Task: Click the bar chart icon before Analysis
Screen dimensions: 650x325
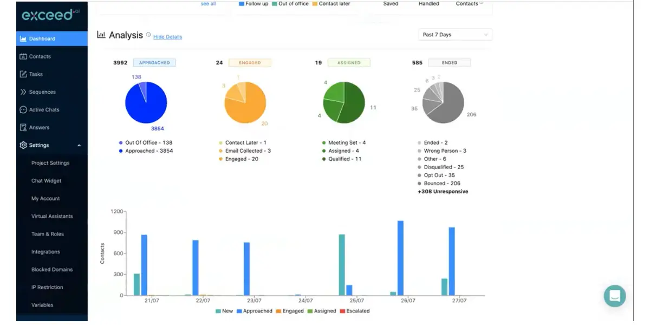Action: 101,35
